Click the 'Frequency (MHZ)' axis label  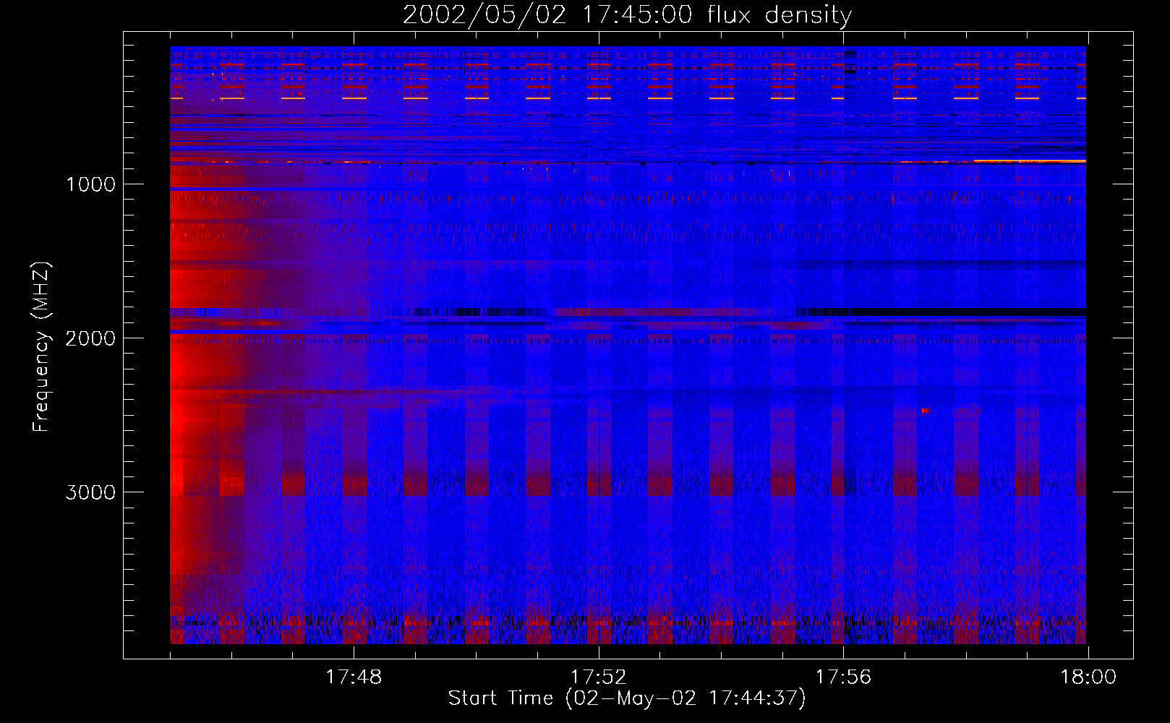click(41, 347)
